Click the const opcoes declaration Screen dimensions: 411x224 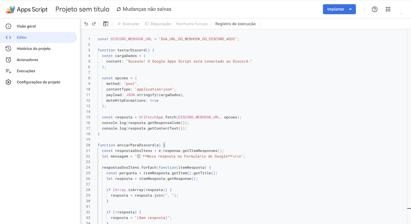pyautogui.click(x=119, y=78)
